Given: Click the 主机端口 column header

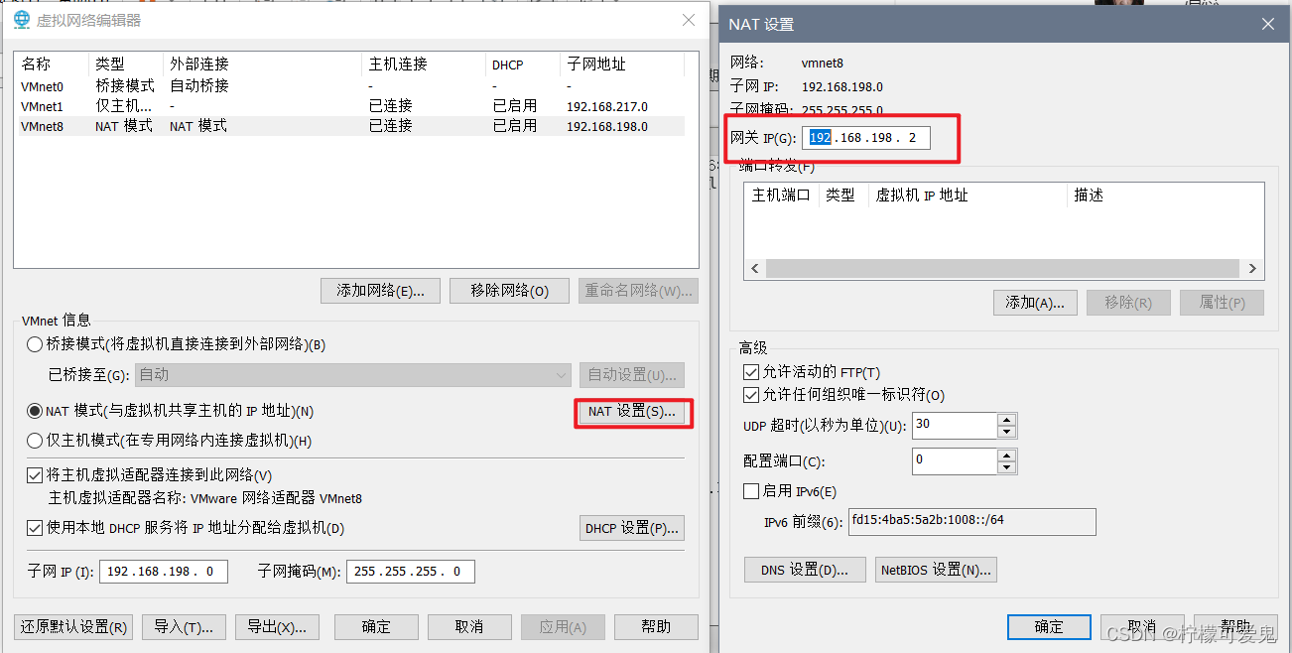Looking at the screenshot, I should coord(781,195).
